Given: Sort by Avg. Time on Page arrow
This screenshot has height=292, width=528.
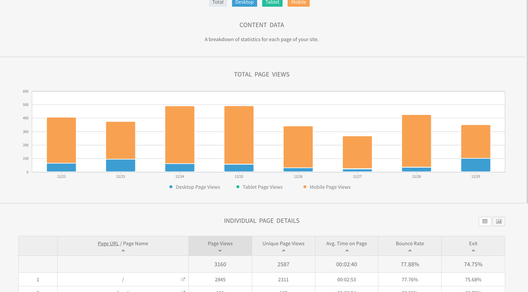Looking at the screenshot, I should (347, 251).
